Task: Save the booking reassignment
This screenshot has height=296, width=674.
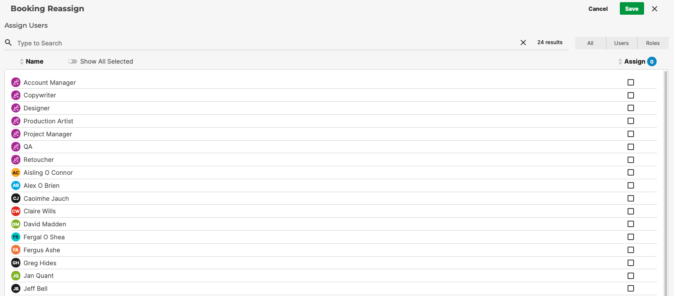Action: point(632,9)
